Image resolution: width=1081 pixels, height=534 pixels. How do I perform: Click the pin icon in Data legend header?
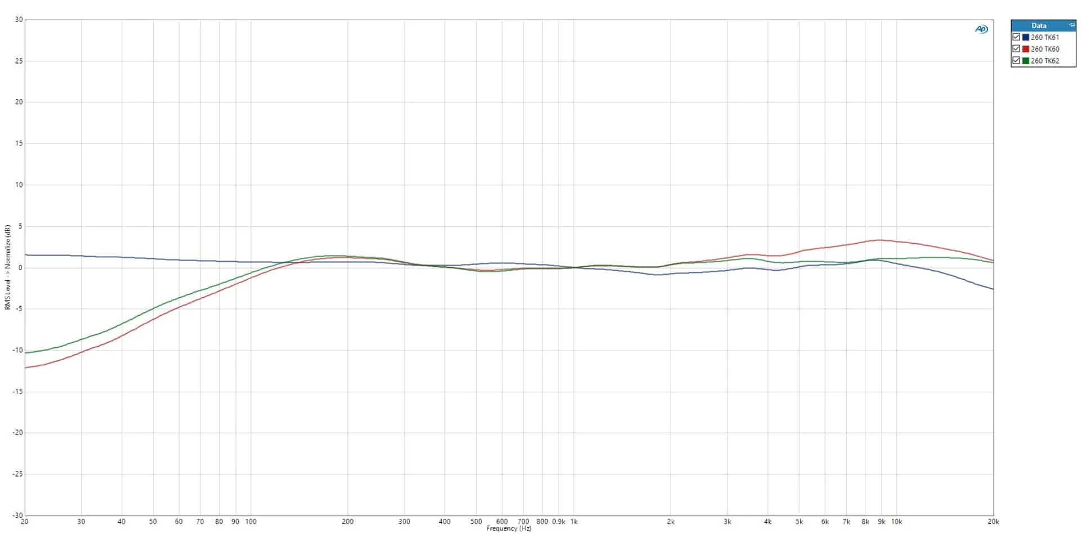(1071, 25)
